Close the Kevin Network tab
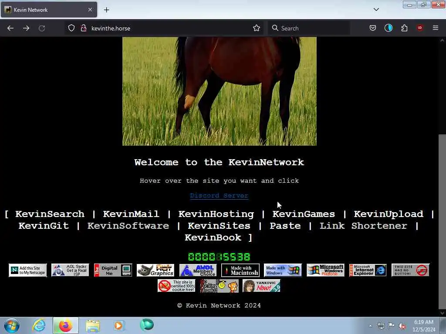The width and height of the screenshot is (446, 334). click(90, 10)
